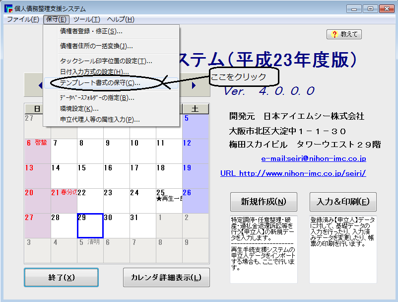Click the e-mail seiri@nihon-imc.co.jp link

(x=313, y=158)
